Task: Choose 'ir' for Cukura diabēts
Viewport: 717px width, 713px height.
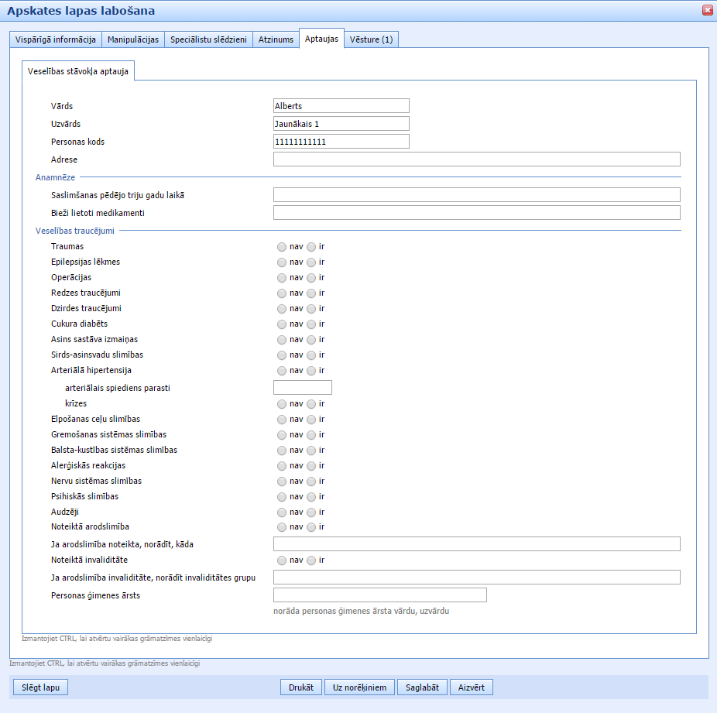Action: [x=311, y=324]
